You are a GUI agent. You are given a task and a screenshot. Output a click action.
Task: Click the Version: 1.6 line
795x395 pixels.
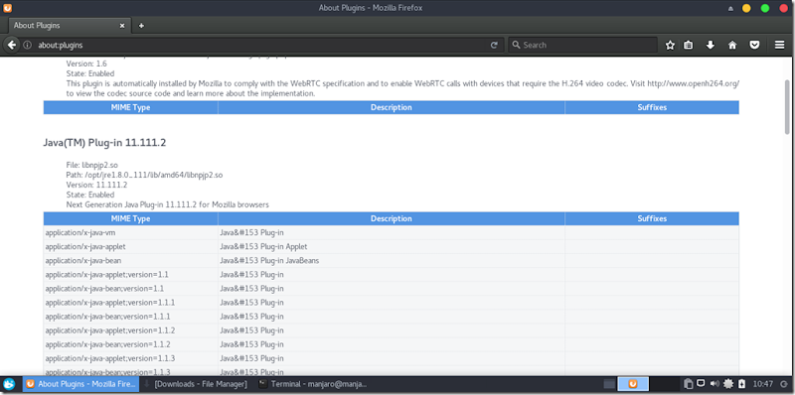coord(86,64)
